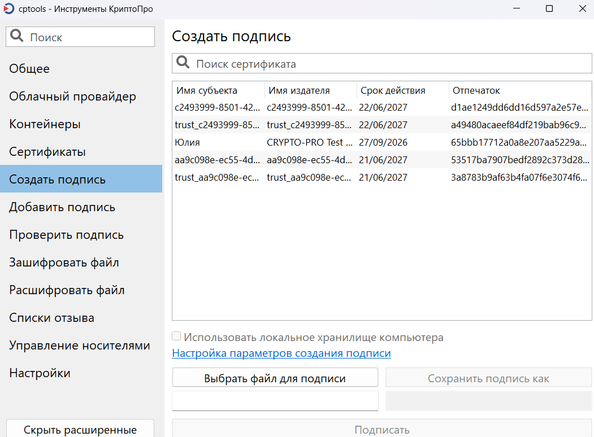
Task: Click the Скрыть расширенные button
Action: coord(80,429)
